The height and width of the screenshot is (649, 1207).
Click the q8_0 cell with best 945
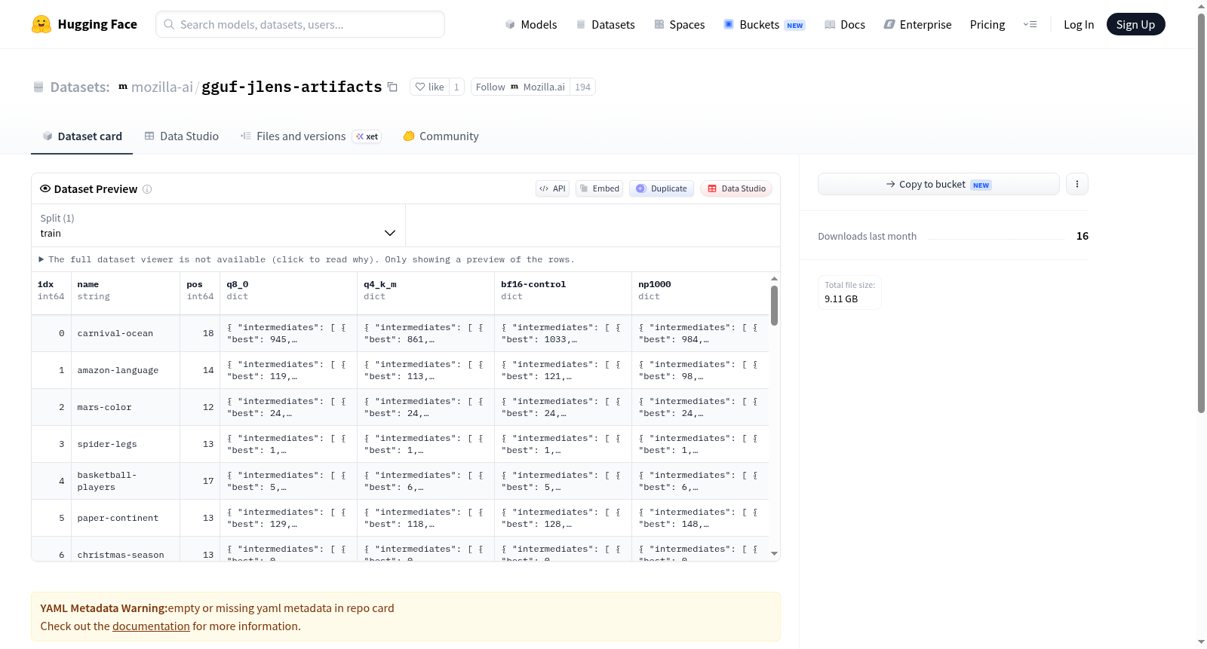pyautogui.click(x=288, y=333)
